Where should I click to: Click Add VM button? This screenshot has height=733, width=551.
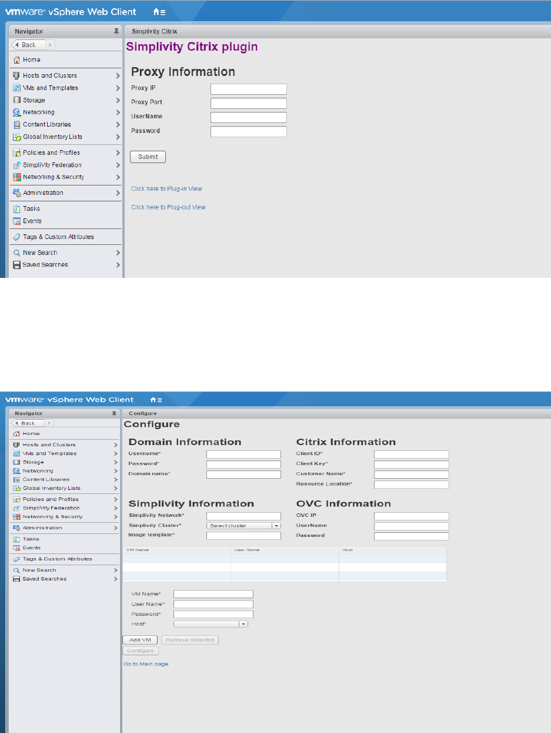click(x=140, y=640)
